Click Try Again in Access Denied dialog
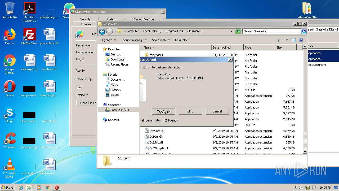 163,111
